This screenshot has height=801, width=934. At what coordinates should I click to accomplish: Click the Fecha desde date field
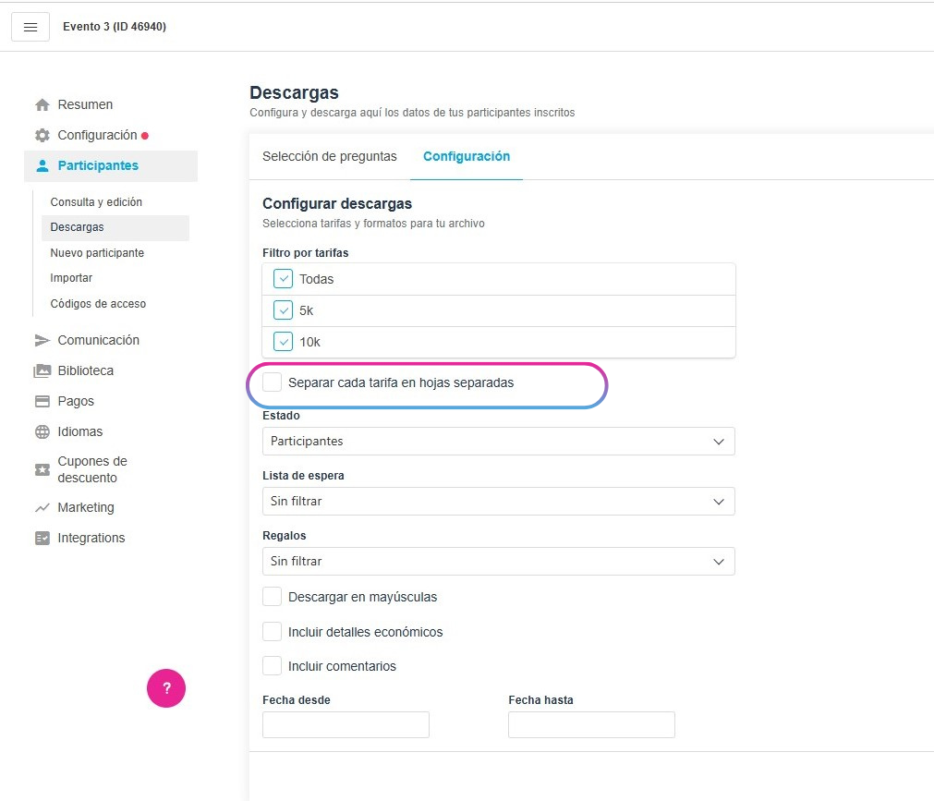[346, 724]
